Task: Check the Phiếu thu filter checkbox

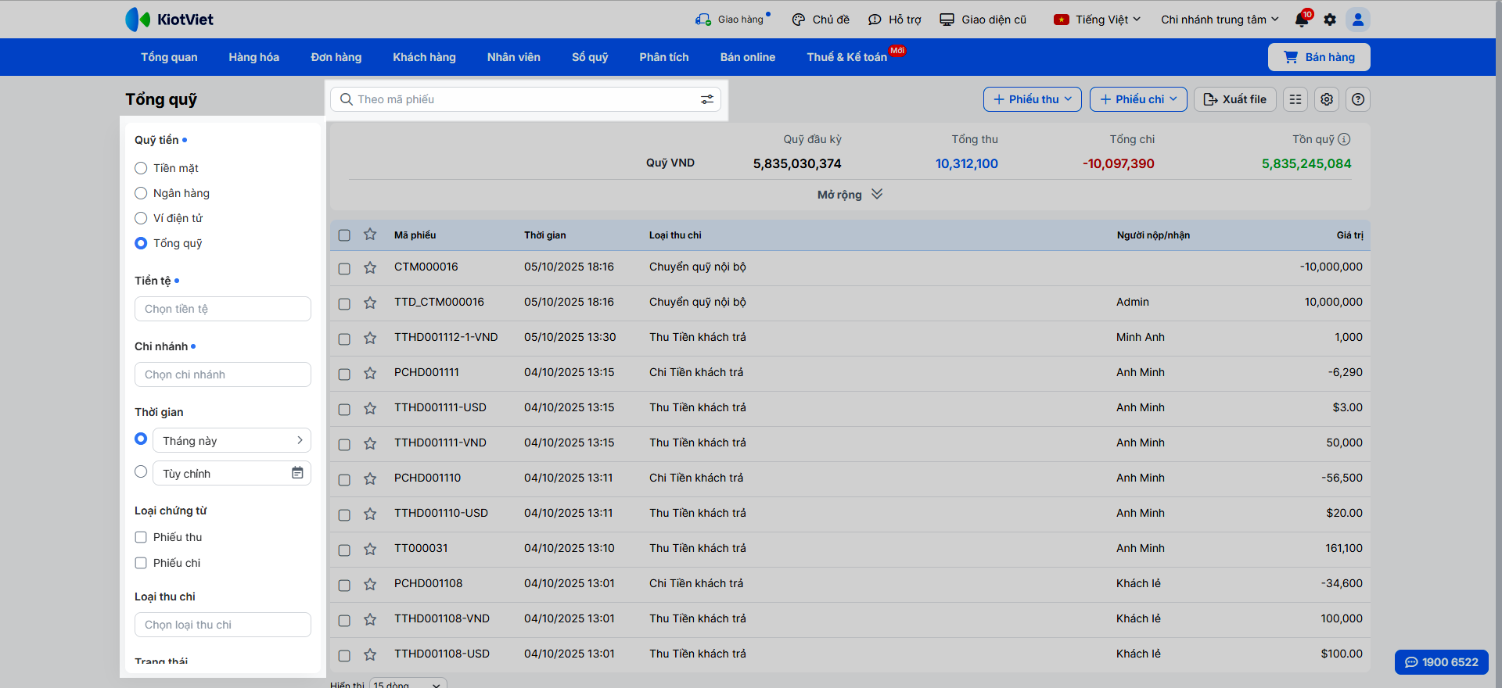Action: (x=141, y=537)
